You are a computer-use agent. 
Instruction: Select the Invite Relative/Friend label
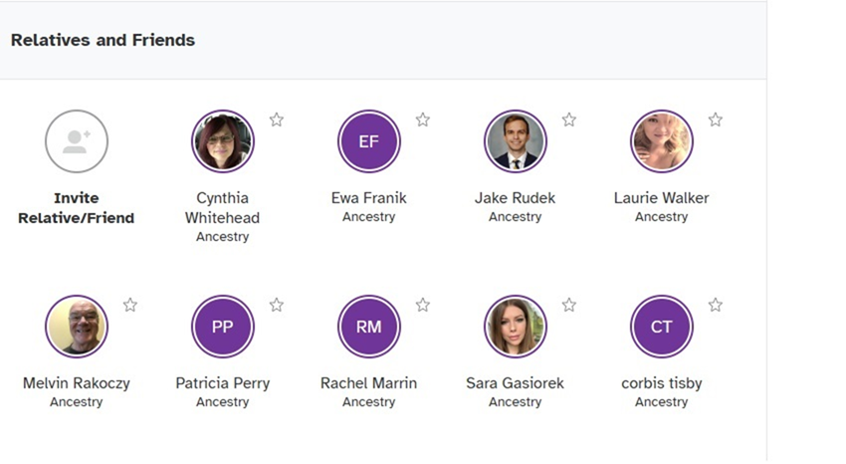(76, 208)
